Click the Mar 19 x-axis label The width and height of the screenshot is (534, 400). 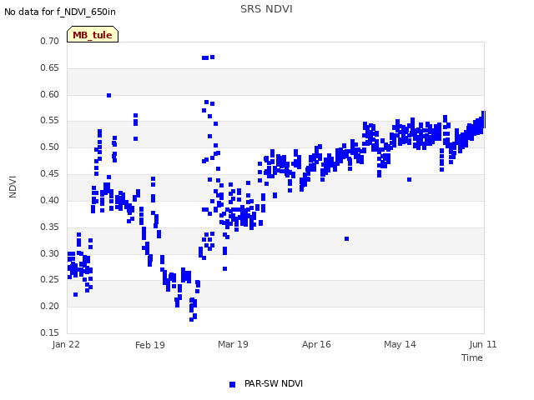(234, 344)
